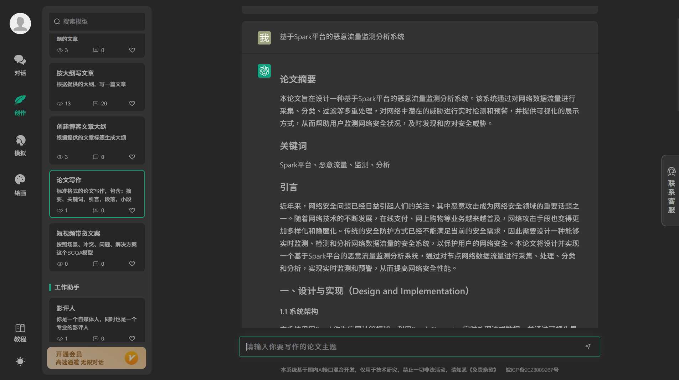Open the user profile avatar

[x=20, y=24]
